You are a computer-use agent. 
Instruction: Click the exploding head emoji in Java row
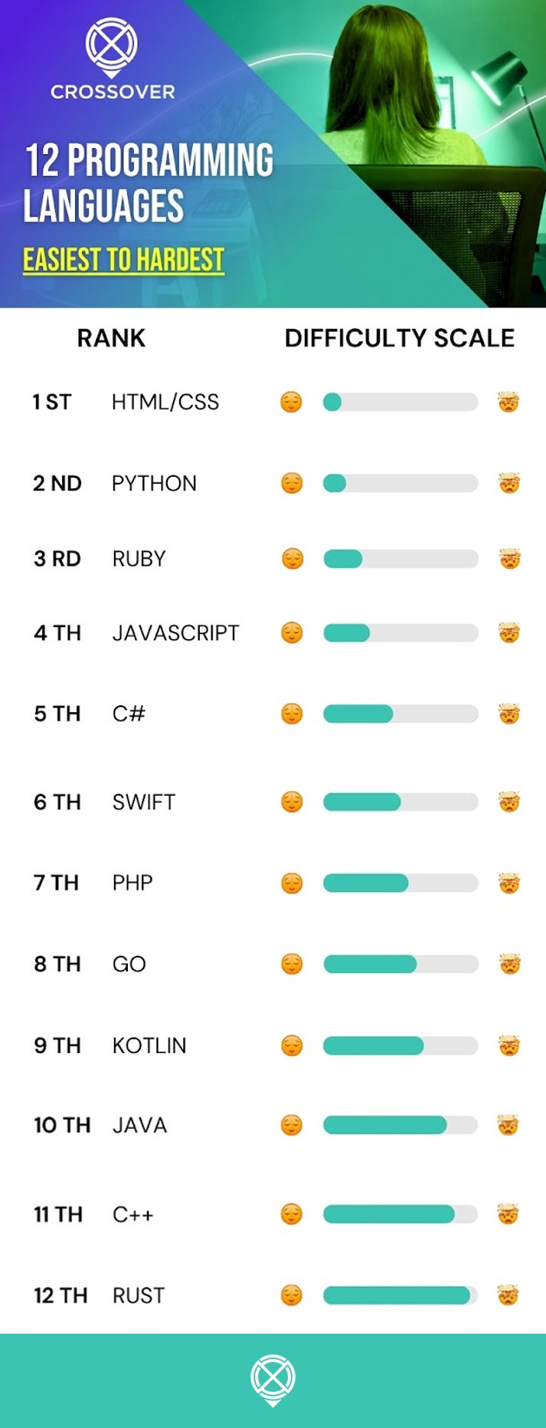tap(508, 1125)
